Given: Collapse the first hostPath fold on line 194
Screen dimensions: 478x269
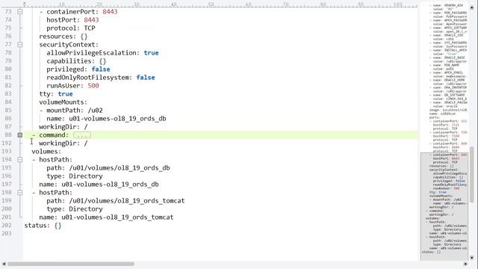Looking at the screenshot, I should click(x=20, y=159).
